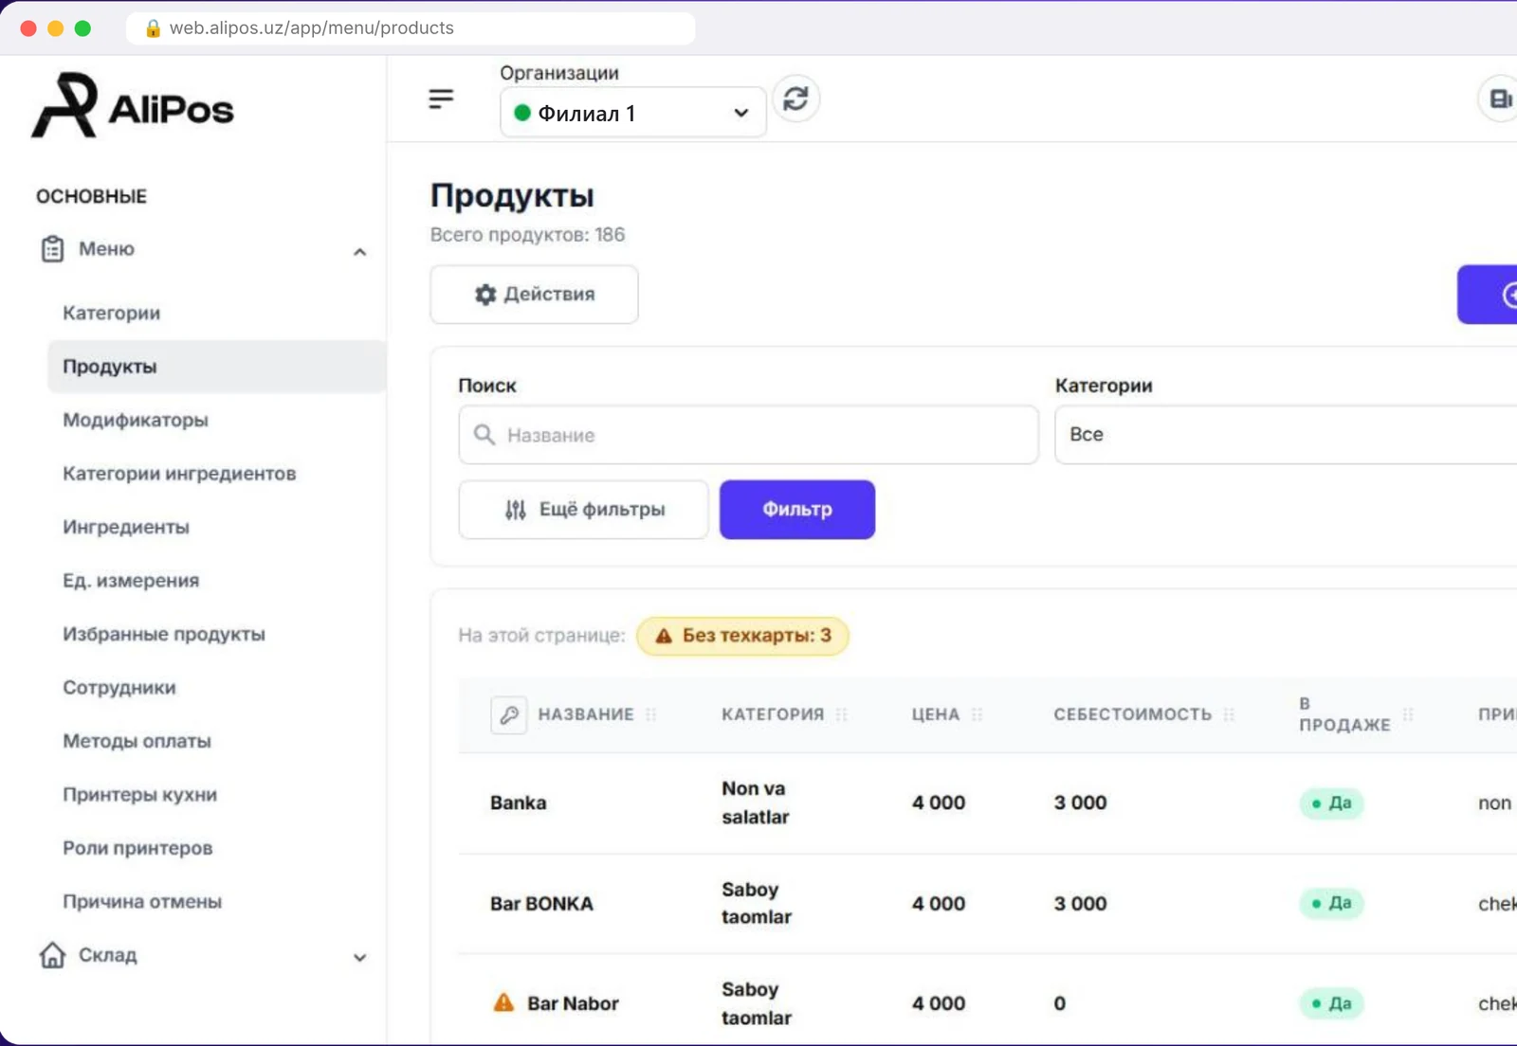This screenshot has width=1517, height=1046.
Task: Open Сотрудники in the sidebar
Action: (119, 688)
